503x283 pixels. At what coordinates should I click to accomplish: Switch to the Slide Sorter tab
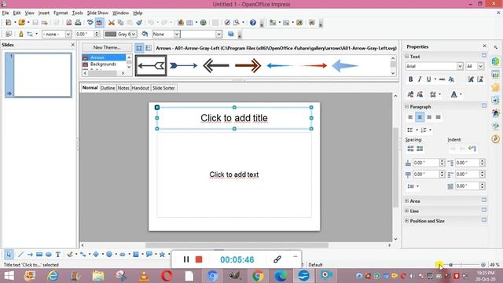tap(163, 88)
